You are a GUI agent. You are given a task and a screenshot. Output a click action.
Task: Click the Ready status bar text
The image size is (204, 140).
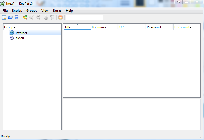5,136
